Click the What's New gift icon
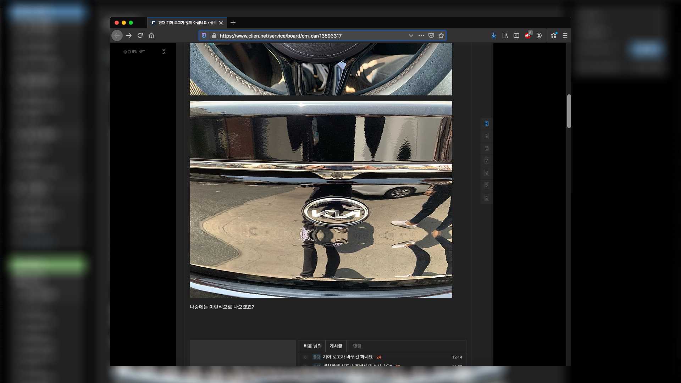 554,35
